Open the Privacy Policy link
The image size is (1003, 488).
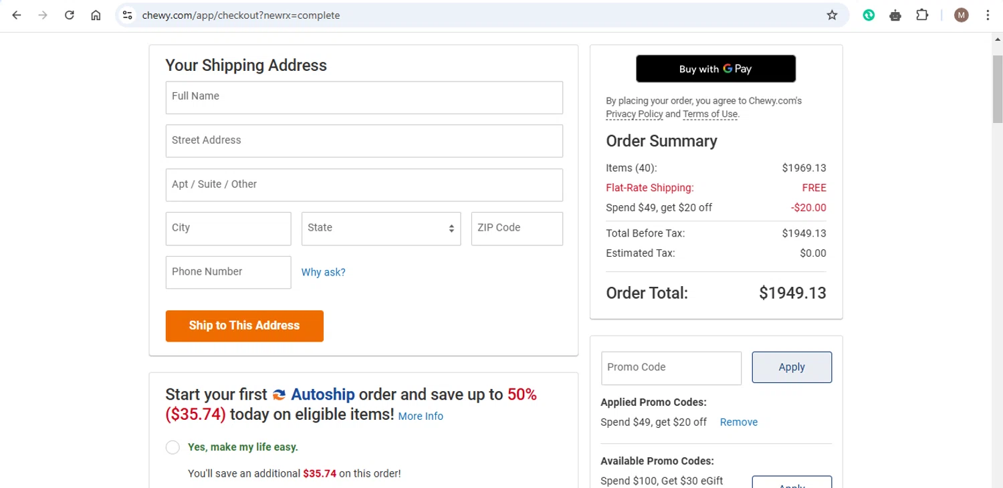pyautogui.click(x=634, y=114)
